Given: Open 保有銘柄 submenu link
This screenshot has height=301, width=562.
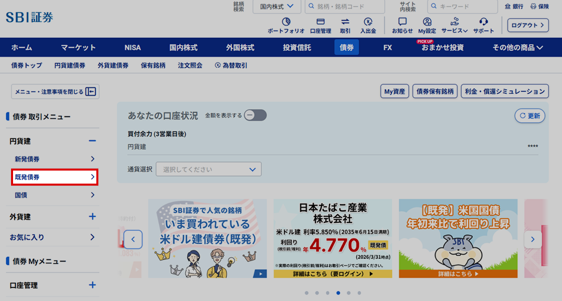Looking at the screenshot, I should click(153, 65).
